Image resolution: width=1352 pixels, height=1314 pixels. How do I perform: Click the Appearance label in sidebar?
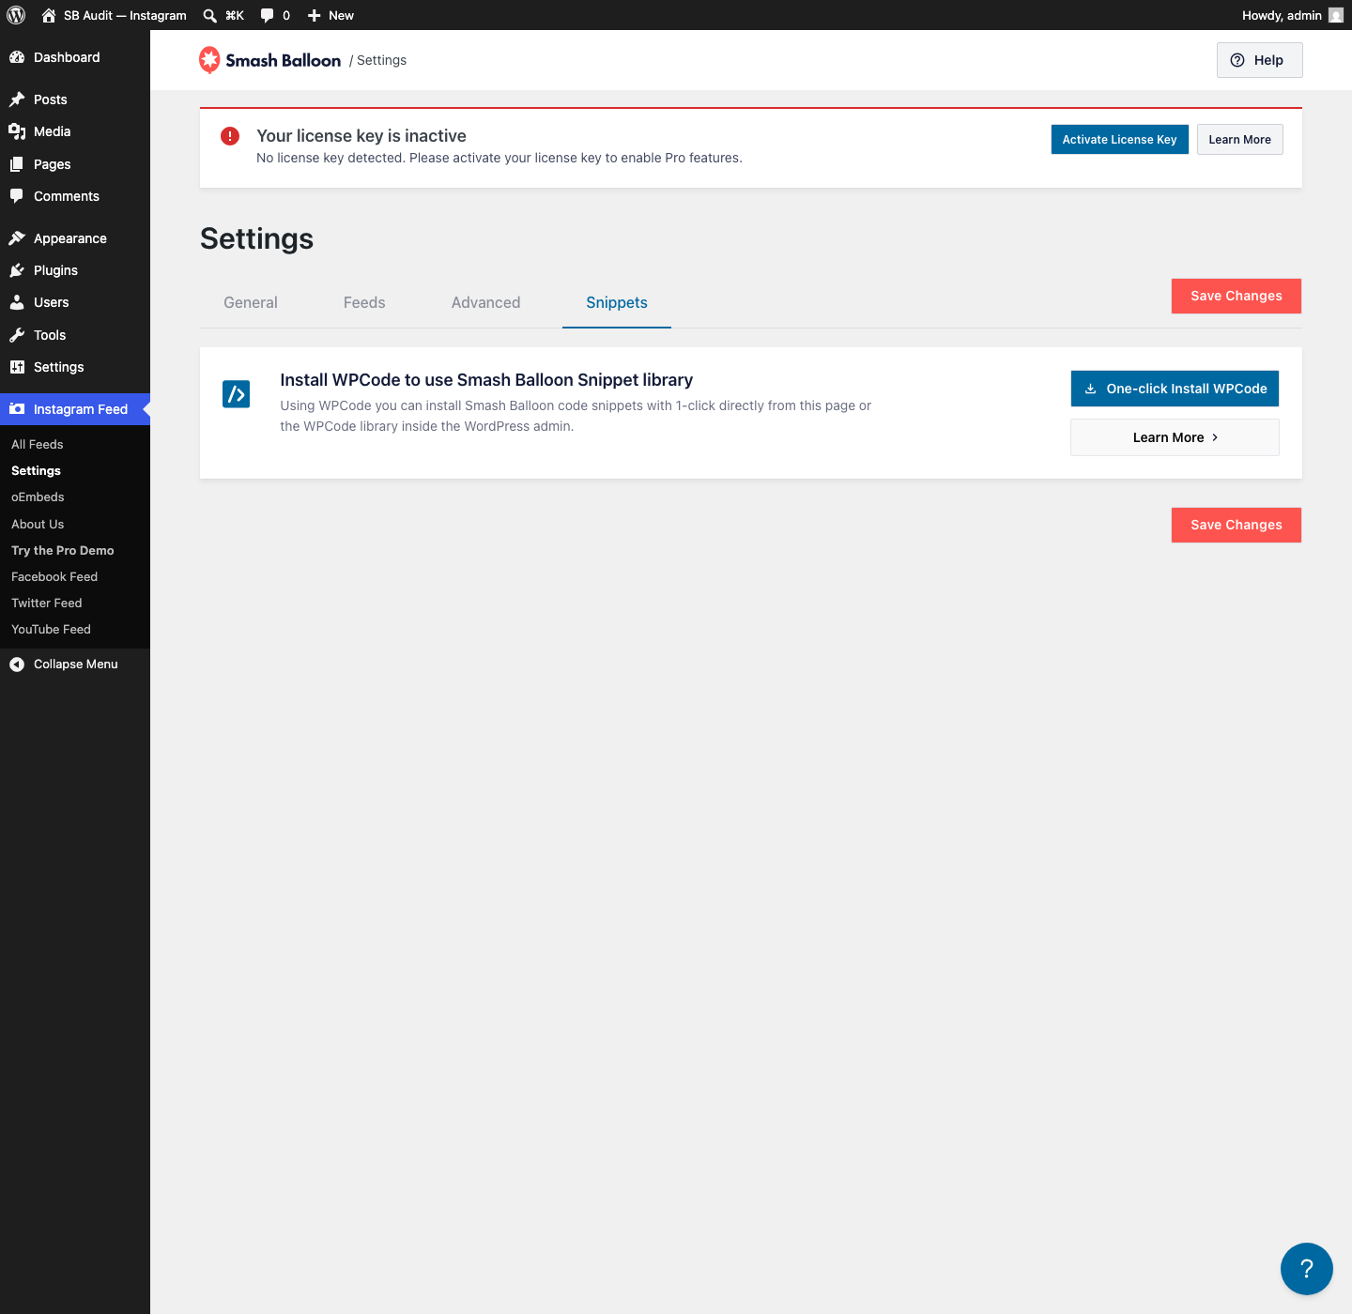coord(70,238)
